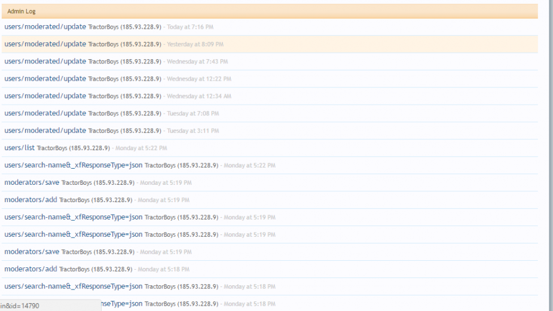
Task: Open the users/list log entry
Action: coord(19,148)
